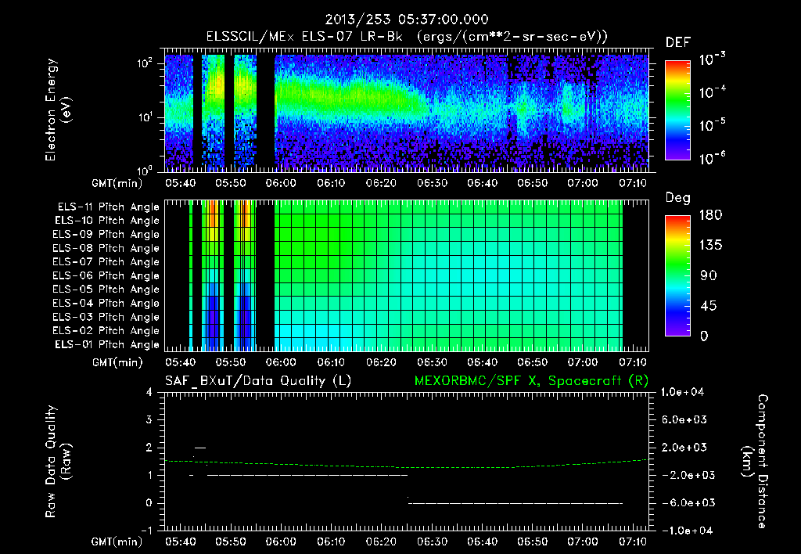Click the ELS-04 Pitch Angle row label
The width and height of the screenshot is (801, 554).
point(106,303)
